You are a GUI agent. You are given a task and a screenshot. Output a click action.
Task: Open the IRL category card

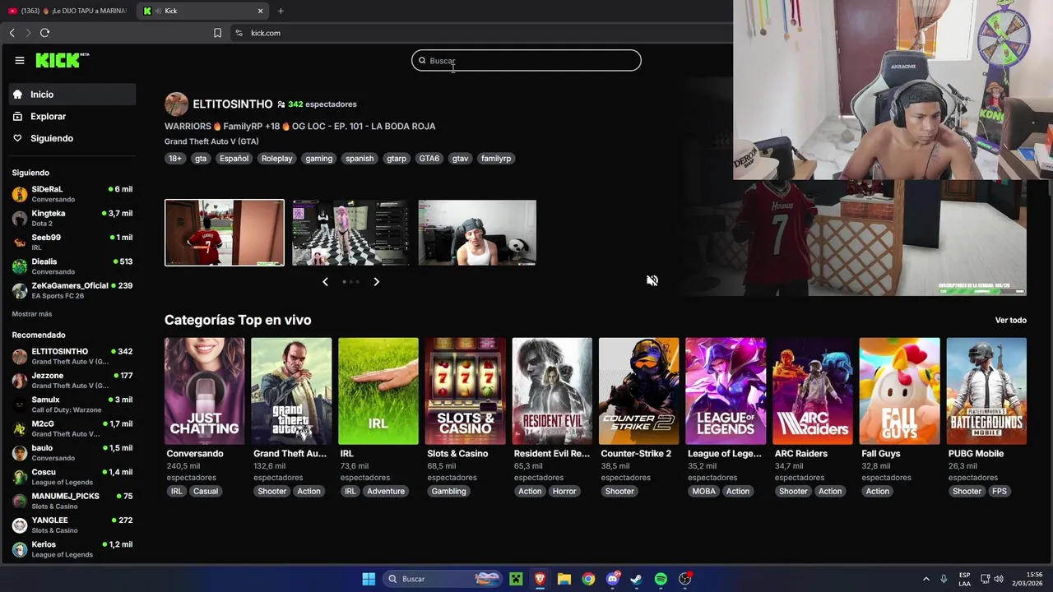[x=378, y=391]
